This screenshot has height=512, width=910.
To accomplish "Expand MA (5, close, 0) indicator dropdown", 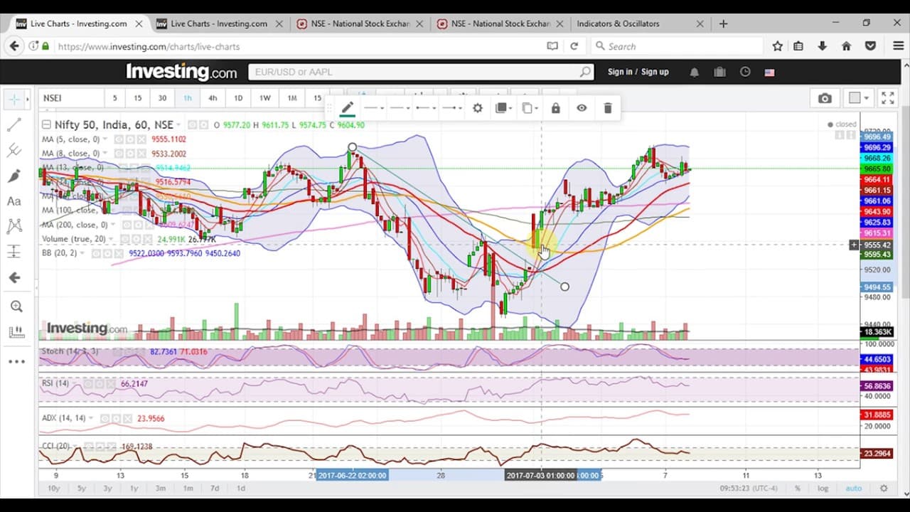I will click(x=105, y=139).
